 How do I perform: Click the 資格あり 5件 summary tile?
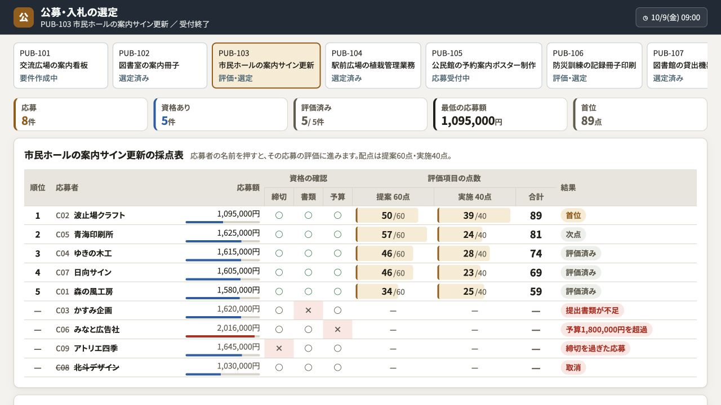221,114
